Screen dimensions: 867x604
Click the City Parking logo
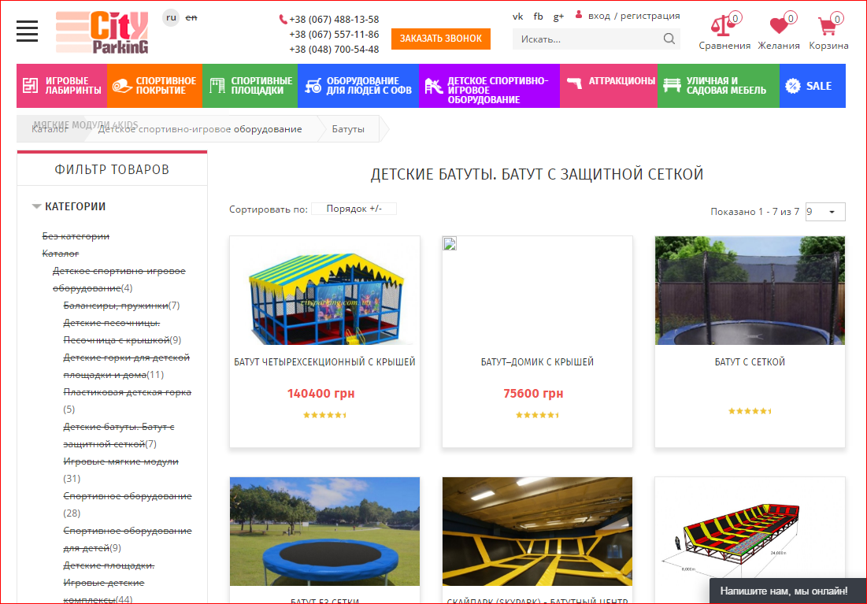point(102,32)
